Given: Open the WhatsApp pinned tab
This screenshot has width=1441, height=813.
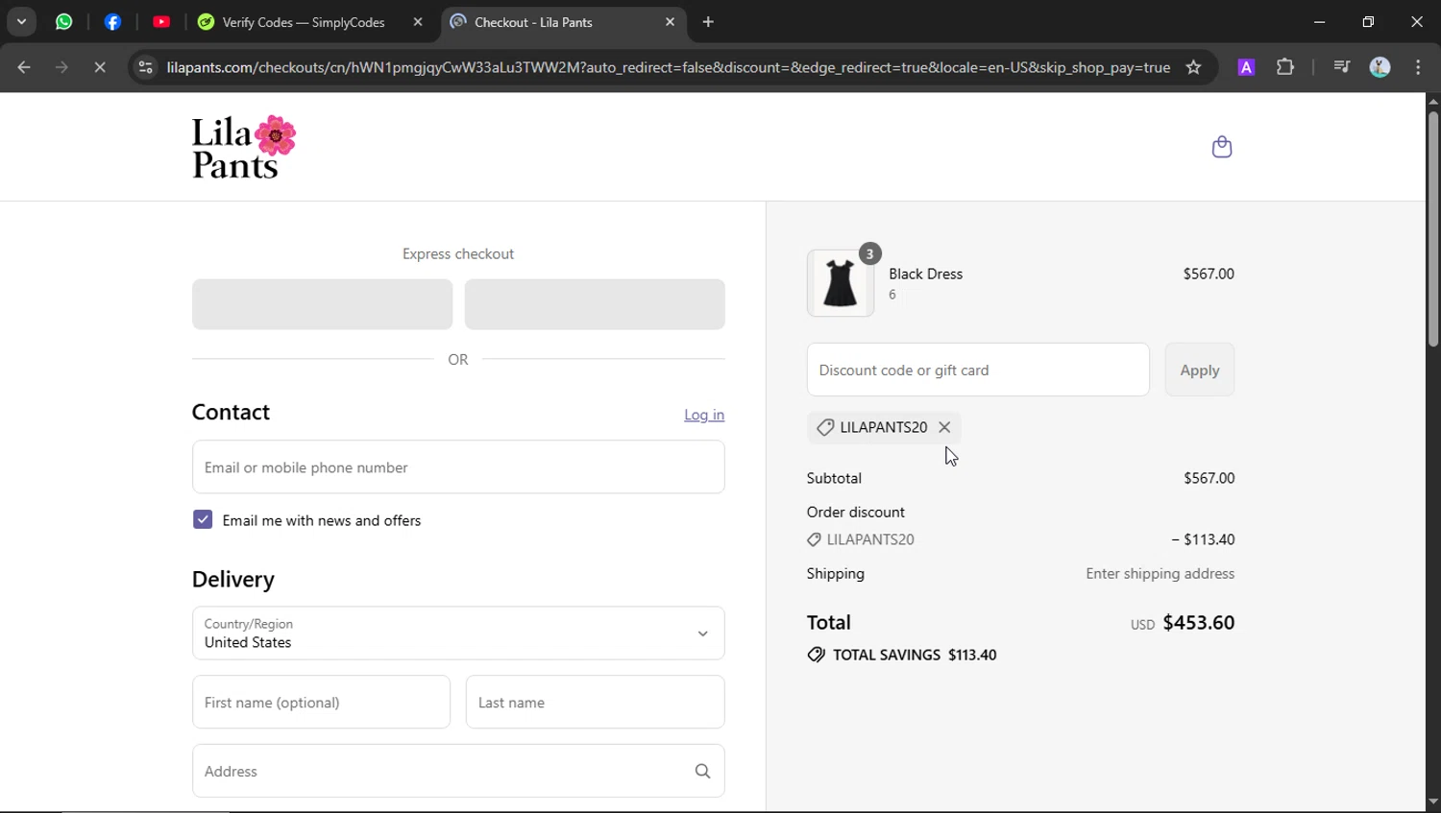Looking at the screenshot, I should click(64, 21).
